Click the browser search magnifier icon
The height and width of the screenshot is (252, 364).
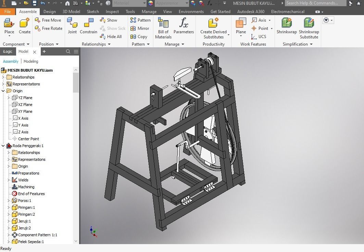[x=68, y=51]
